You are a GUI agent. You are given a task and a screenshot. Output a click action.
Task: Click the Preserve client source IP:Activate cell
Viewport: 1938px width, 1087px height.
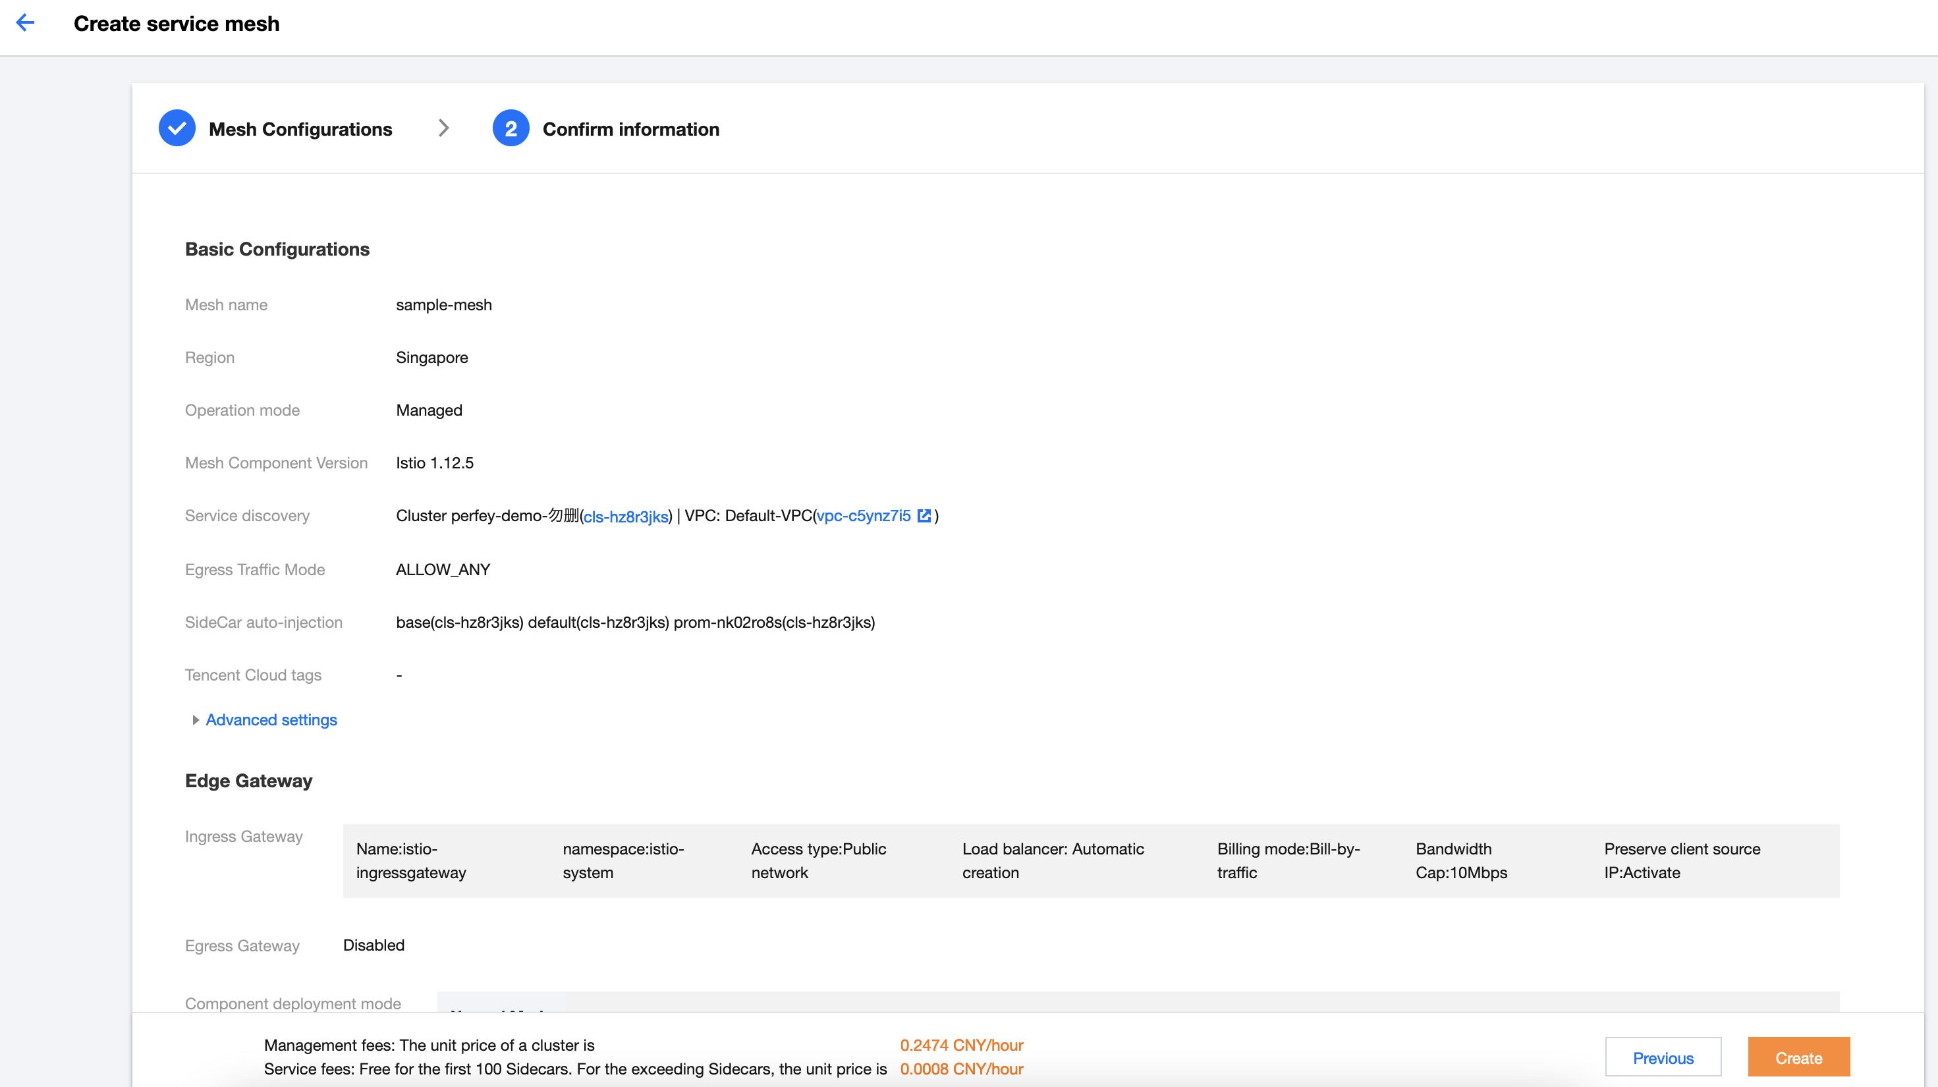coord(1682,860)
